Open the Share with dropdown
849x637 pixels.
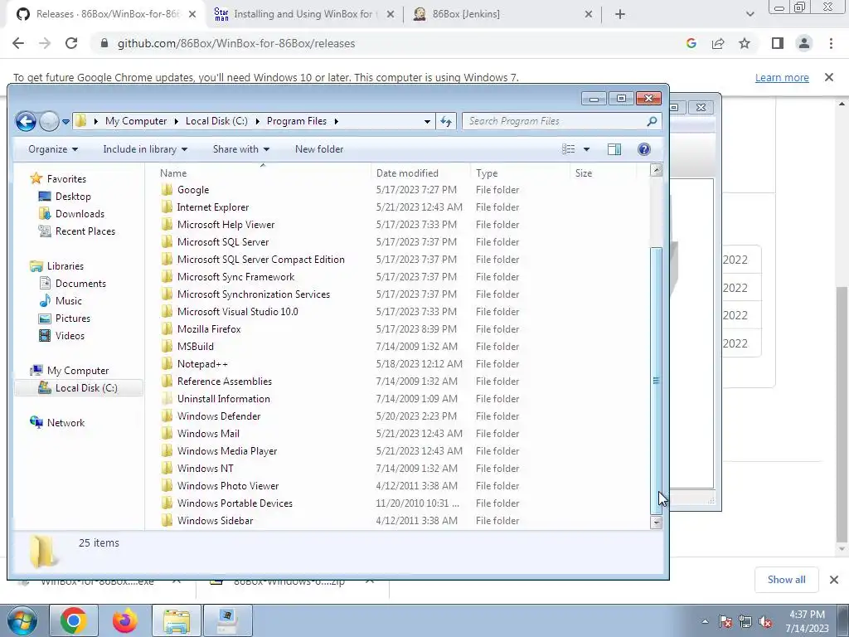241,149
